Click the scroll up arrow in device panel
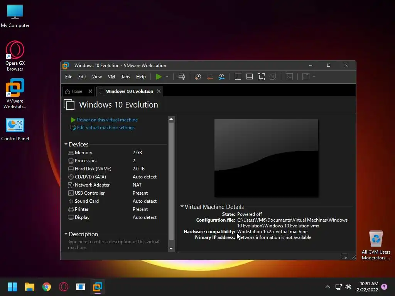Image resolution: width=395 pixels, height=296 pixels. 171,119
